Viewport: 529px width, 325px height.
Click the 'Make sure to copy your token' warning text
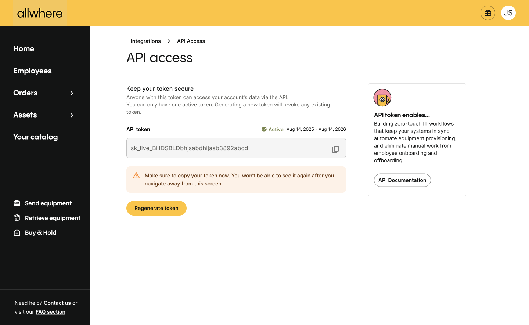click(239, 180)
